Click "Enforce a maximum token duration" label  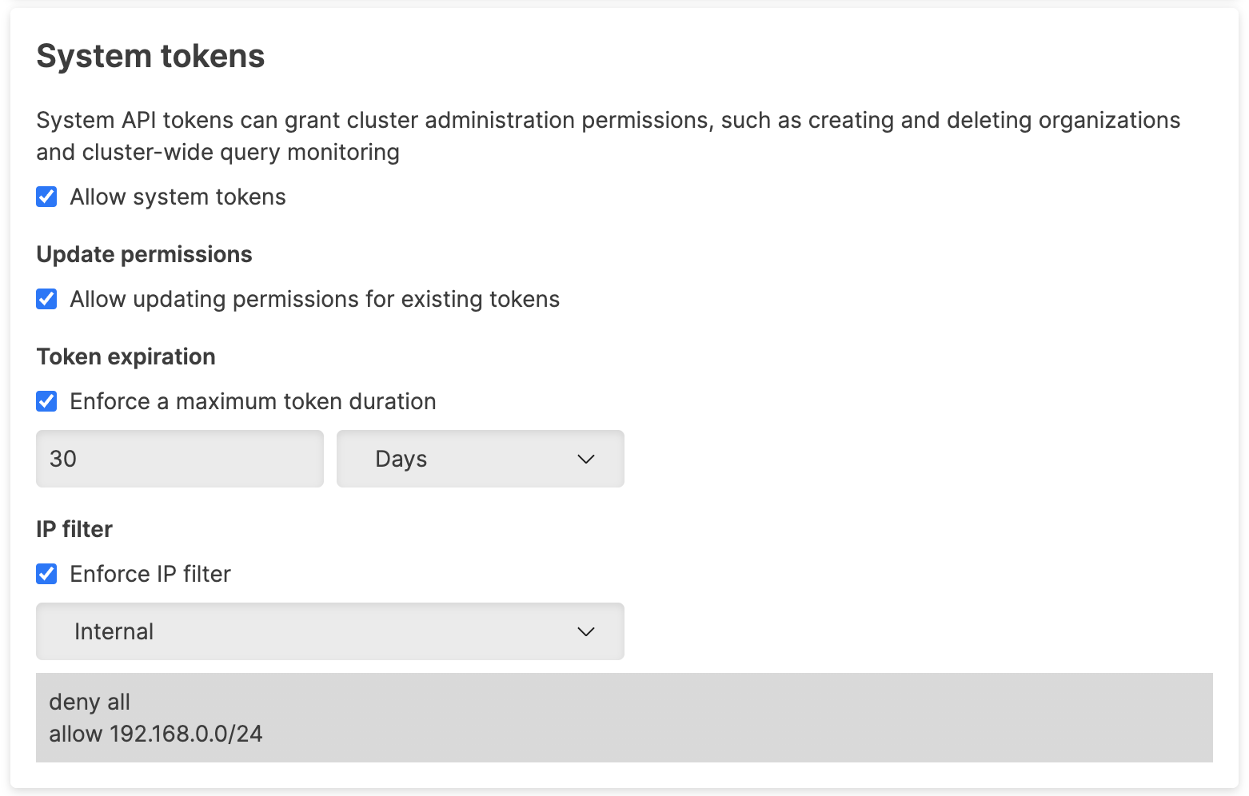pos(253,401)
